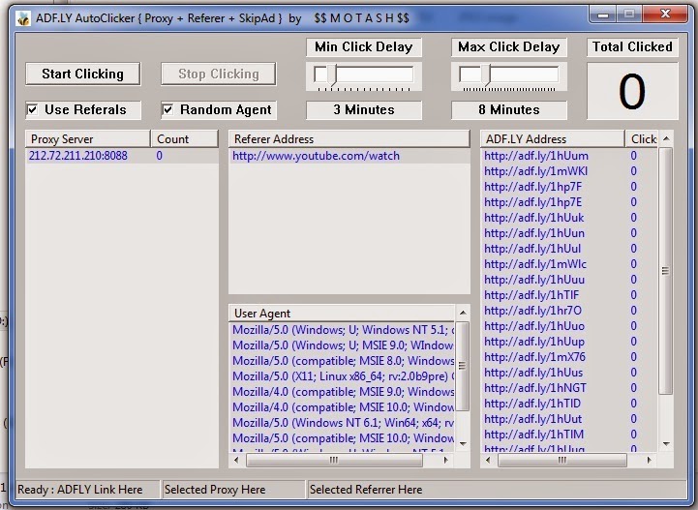Image resolution: width=698 pixels, height=510 pixels.
Task: Select link http://adf.ly/1hUum
Action: (536, 156)
